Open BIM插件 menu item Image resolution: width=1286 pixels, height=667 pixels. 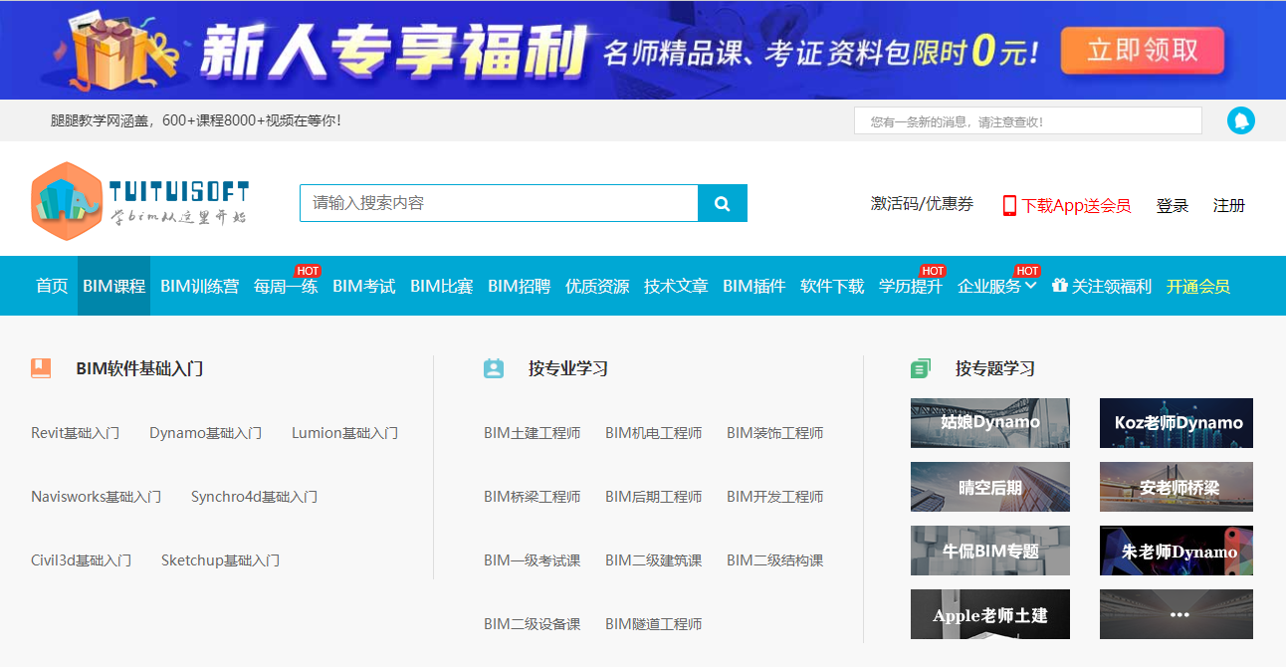click(x=753, y=286)
